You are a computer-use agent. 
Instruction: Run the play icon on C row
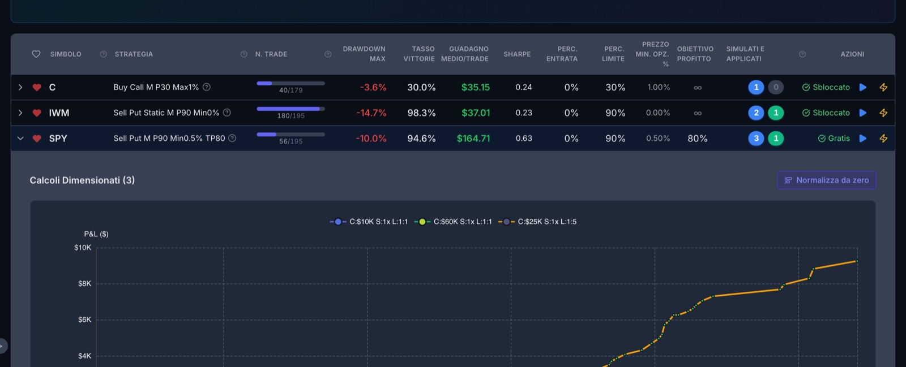tap(863, 87)
